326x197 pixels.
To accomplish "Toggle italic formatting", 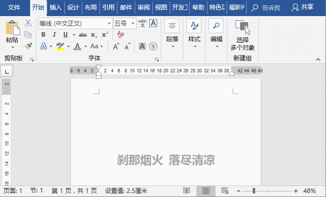I will point(54,35).
